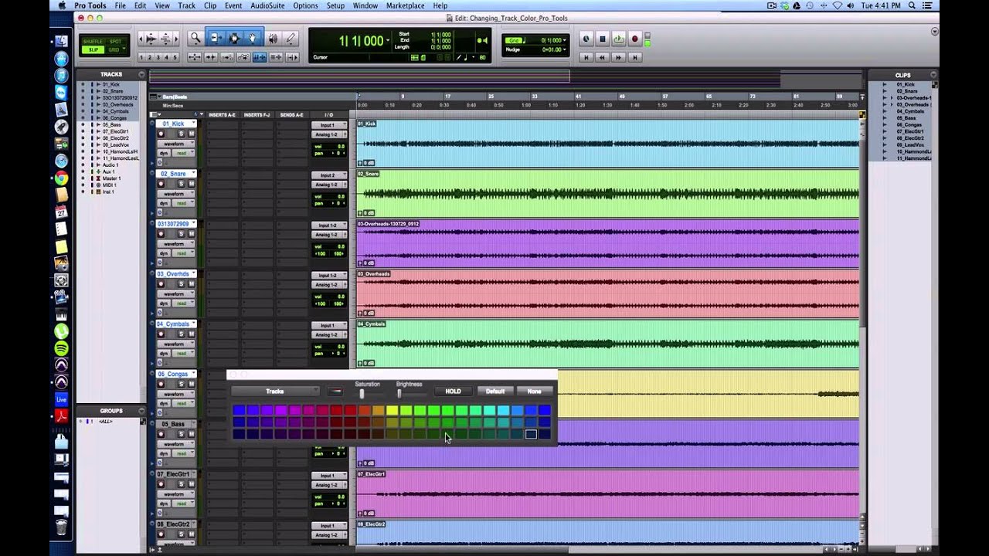Open the File menu
Image resolution: width=989 pixels, height=556 pixels.
(x=121, y=5)
